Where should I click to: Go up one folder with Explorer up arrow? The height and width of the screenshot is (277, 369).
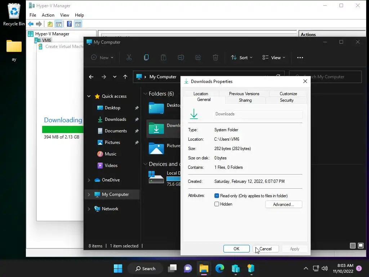click(125, 77)
